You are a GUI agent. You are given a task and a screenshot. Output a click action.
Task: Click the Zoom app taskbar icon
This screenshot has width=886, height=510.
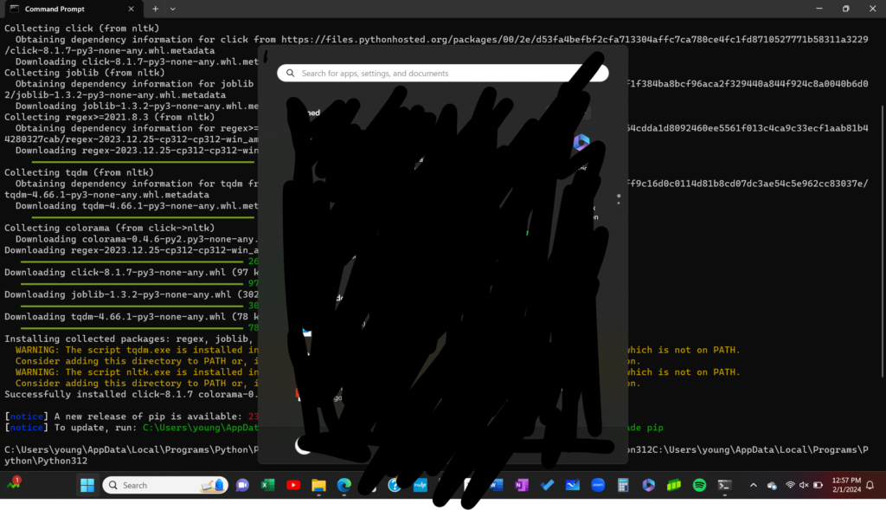pos(597,485)
